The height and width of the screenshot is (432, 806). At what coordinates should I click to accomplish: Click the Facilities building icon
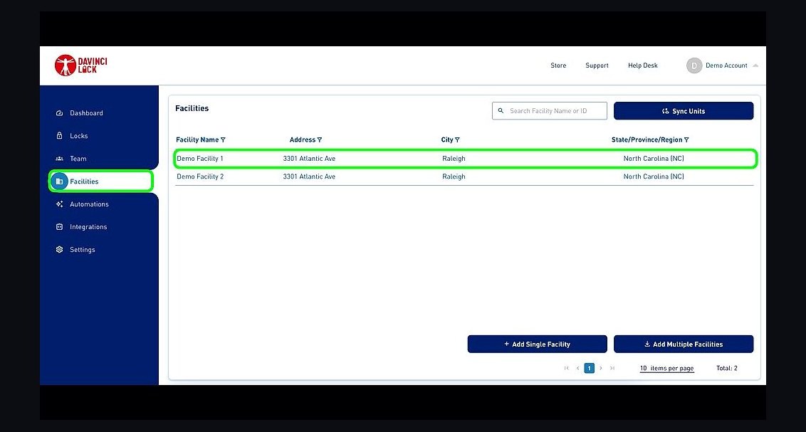[59, 181]
